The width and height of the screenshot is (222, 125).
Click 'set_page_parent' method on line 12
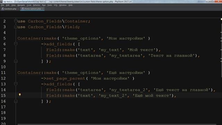66,78
